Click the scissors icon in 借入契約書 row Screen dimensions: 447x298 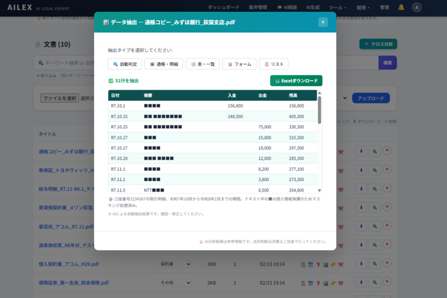[341, 264]
